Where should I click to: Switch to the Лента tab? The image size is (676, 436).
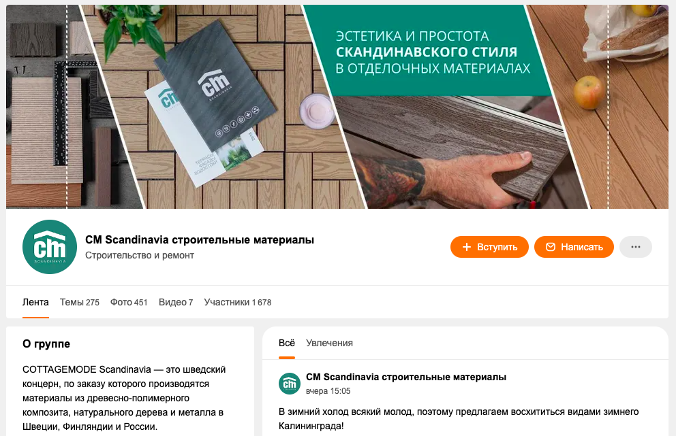coord(35,302)
